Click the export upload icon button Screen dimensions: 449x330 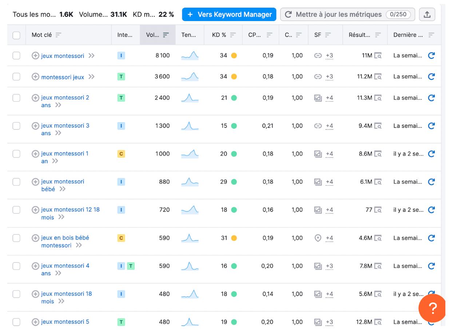[427, 15]
